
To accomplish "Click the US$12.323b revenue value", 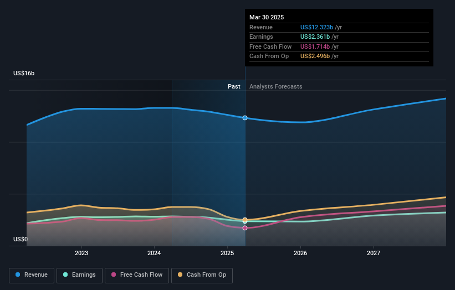I will coord(316,27).
